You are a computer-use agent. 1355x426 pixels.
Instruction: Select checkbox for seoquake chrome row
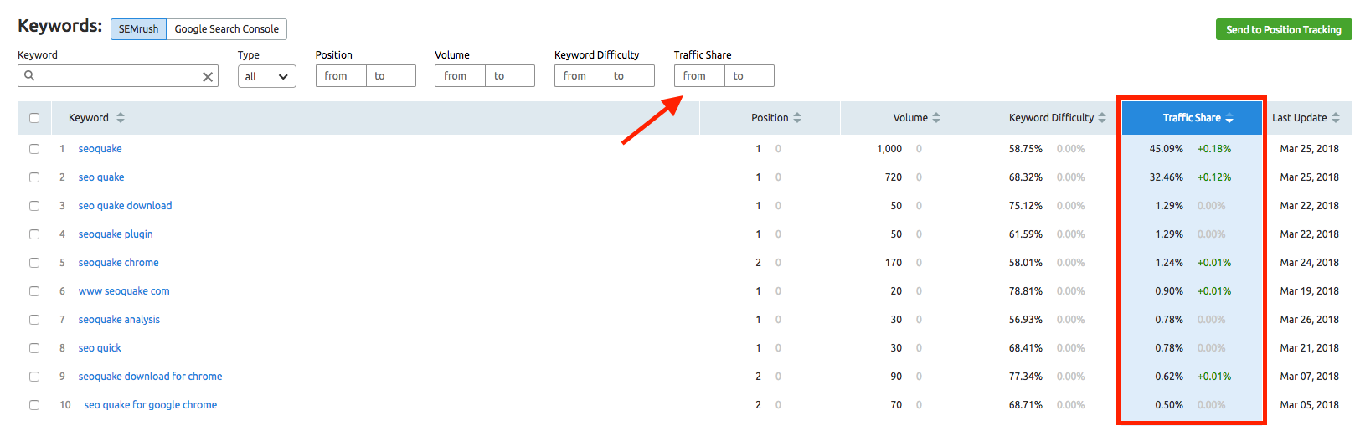point(34,263)
